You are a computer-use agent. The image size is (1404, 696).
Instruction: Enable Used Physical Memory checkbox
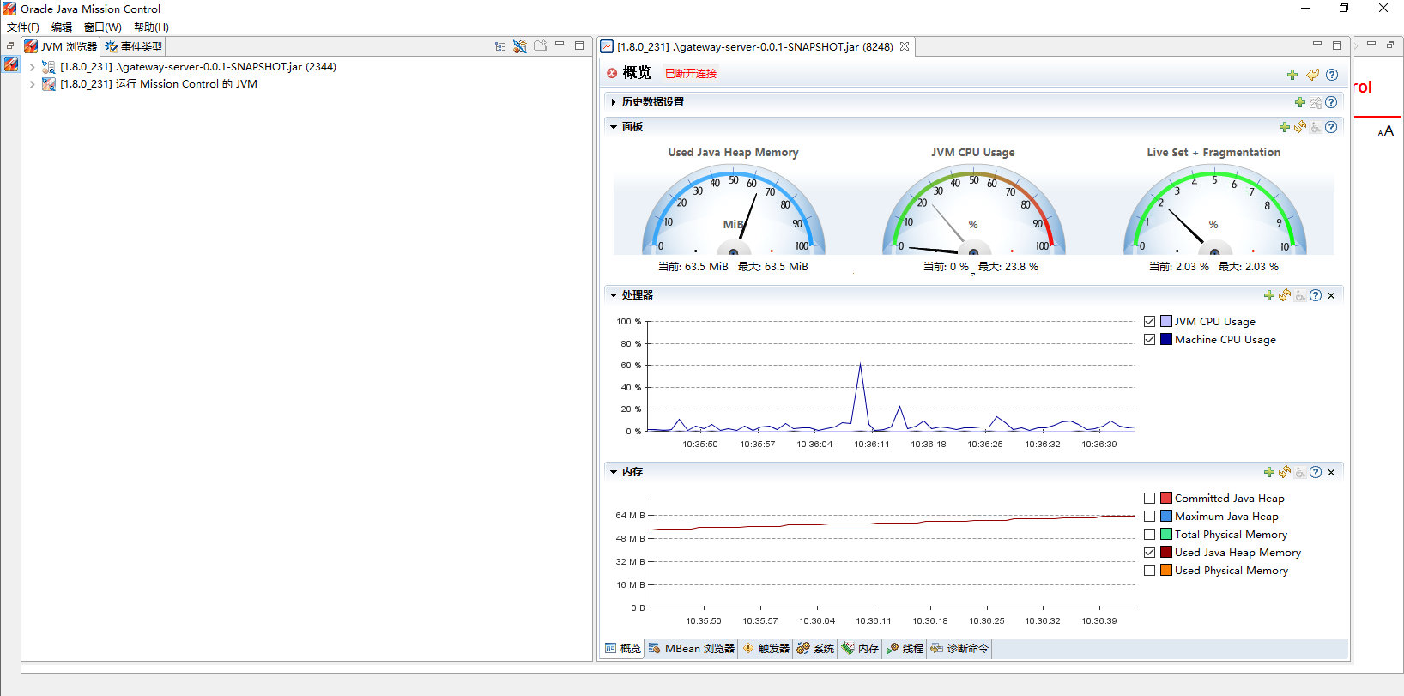click(1149, 570)
